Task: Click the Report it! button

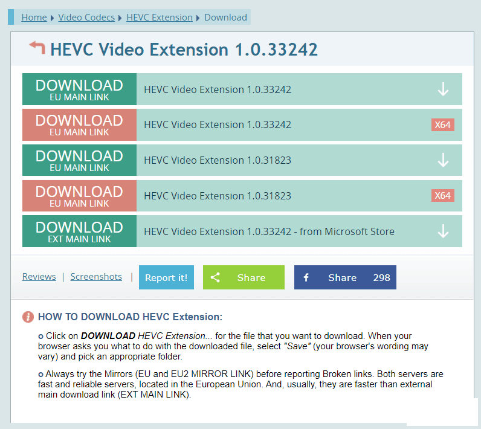Action: (x=166, y=277)
